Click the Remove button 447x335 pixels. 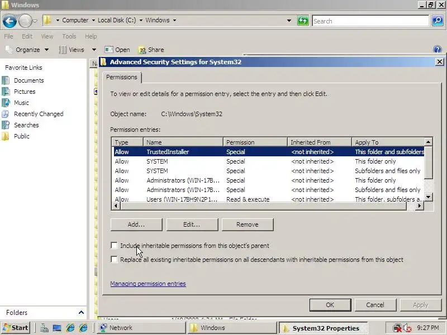[x=248, y=224]
